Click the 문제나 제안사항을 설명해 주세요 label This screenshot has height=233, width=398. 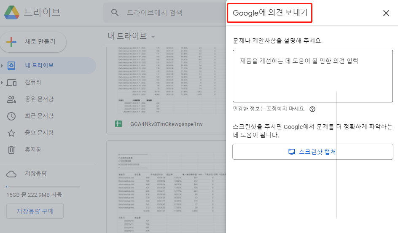pyautogui.click(x=278, y=40)
